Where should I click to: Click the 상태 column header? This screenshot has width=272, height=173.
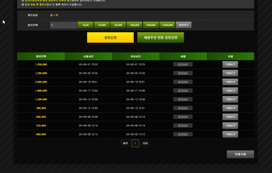pyautogui.click(x=183, y=56)
